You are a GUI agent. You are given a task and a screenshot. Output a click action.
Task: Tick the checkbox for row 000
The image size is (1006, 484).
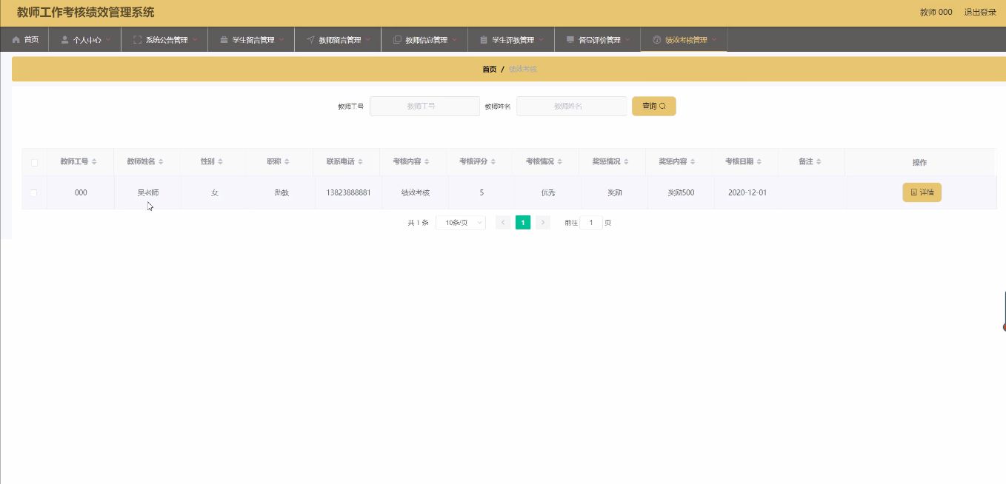(x=34, y=193)
